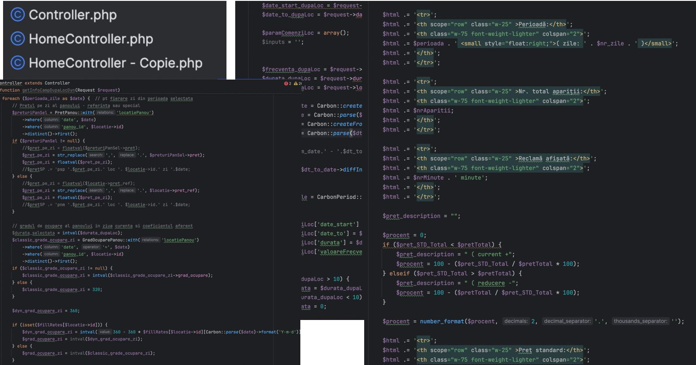Click the 'dupaLoc > 10) {' line

coord(325,279)
